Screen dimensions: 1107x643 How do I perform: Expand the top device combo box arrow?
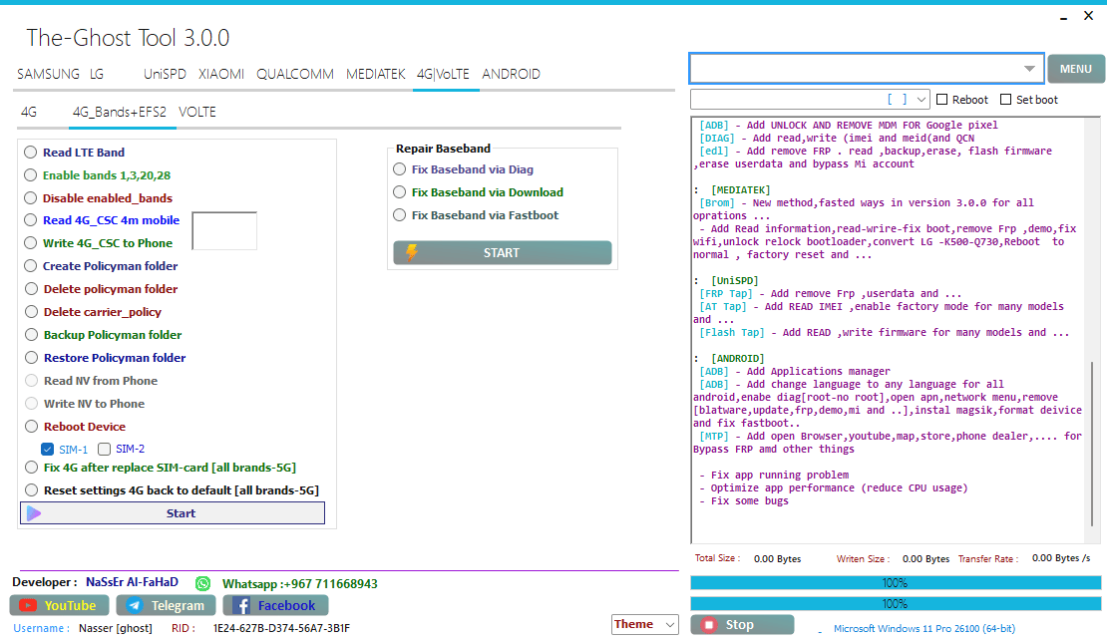pyautogui.click(x=1029, y=69)
